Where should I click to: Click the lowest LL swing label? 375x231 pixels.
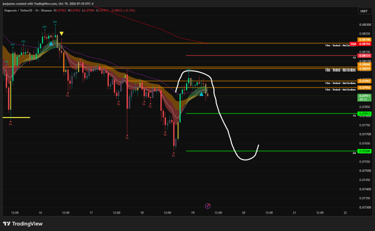pyautogui.click(x=173, y=155)
